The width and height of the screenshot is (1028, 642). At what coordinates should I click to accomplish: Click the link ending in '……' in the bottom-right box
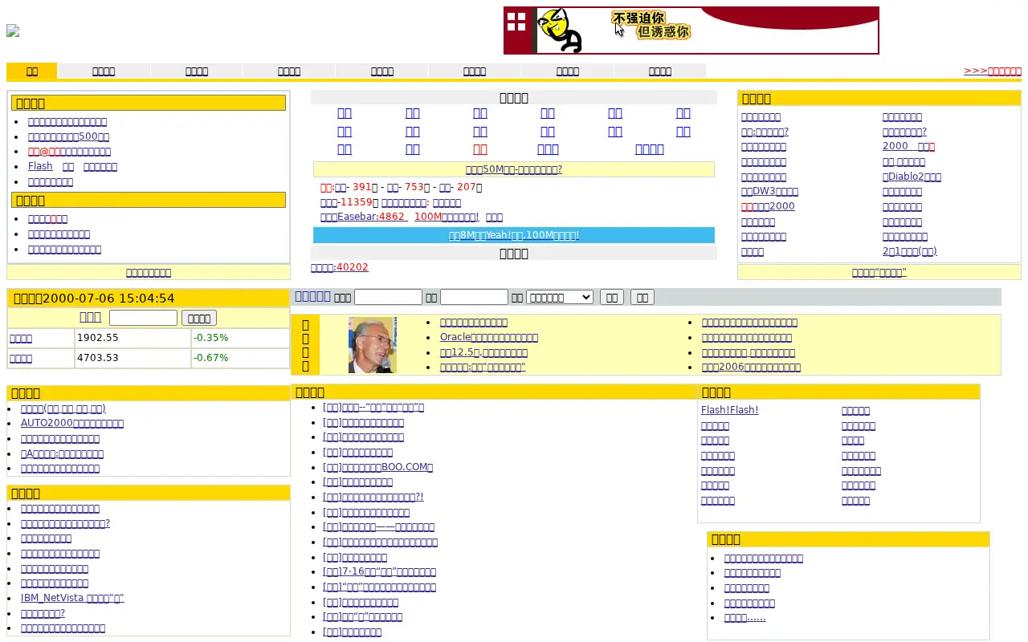[x=744, y=617]
